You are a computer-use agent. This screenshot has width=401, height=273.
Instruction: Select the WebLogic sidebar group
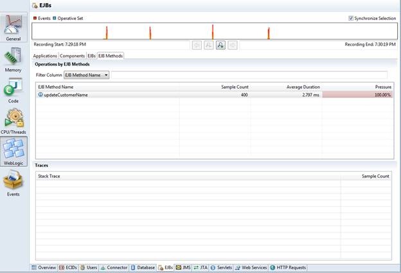tap(13, 151)
